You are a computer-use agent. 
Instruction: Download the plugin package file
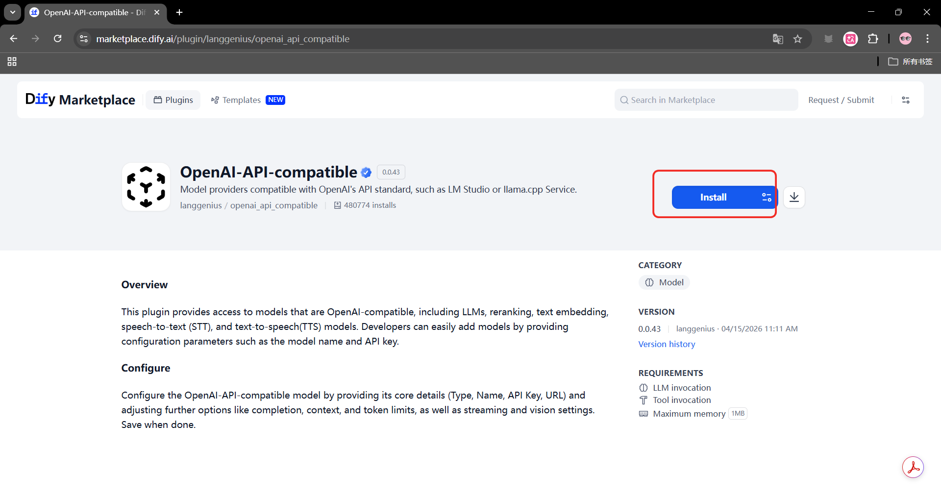click(x=794, y=197)
